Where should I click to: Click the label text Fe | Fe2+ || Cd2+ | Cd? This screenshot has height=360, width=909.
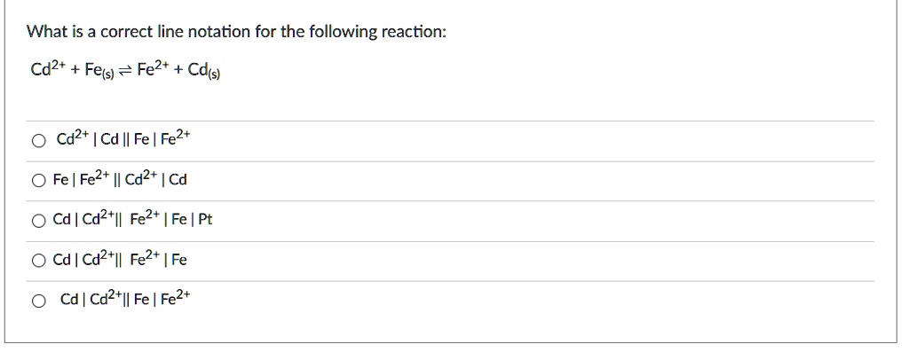tap(120, 180)
